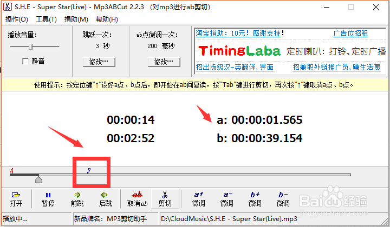Screen dimensions: 390x227
Task: Click the TimingLaba advertisement banner
Action: [291, 51]
